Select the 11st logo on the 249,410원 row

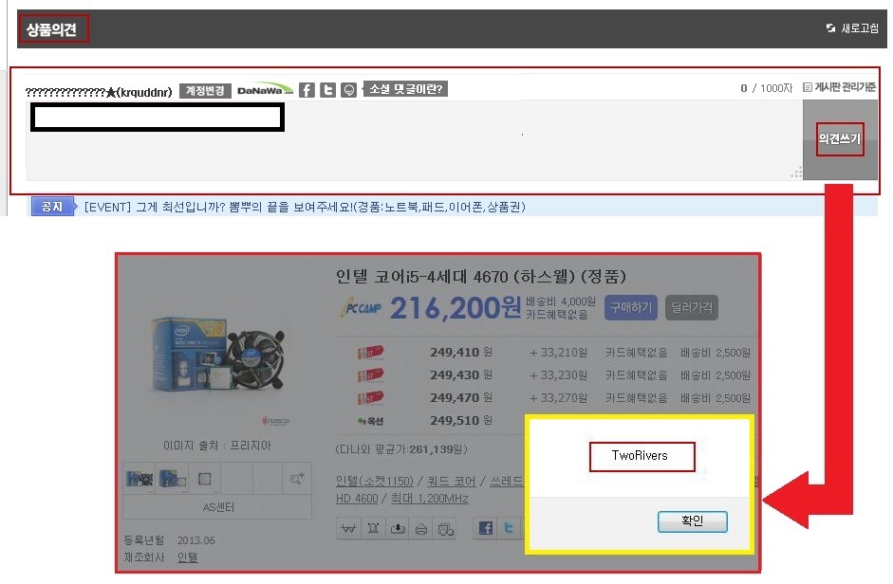click(x=370, y=353)
